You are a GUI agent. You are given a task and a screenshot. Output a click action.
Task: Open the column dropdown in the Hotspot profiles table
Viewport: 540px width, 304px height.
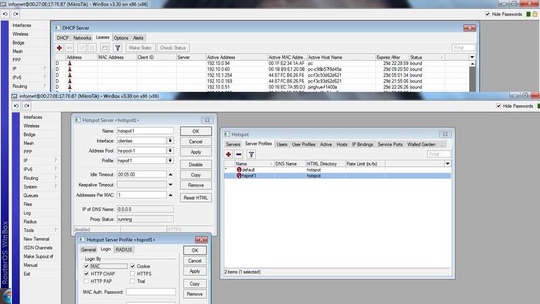[x=448, y=163]
